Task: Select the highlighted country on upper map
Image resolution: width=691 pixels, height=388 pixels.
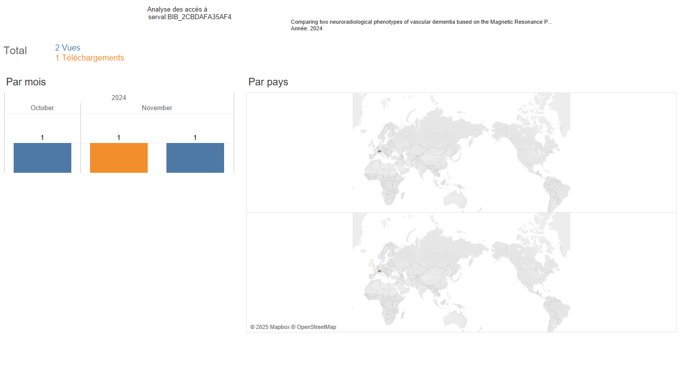Action: [x=379, y=151]
